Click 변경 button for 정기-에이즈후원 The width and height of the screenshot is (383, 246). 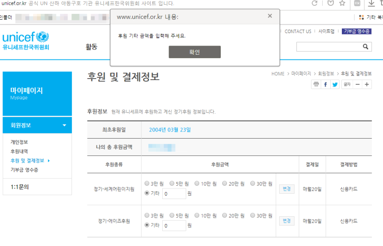(x=287, y=221)
